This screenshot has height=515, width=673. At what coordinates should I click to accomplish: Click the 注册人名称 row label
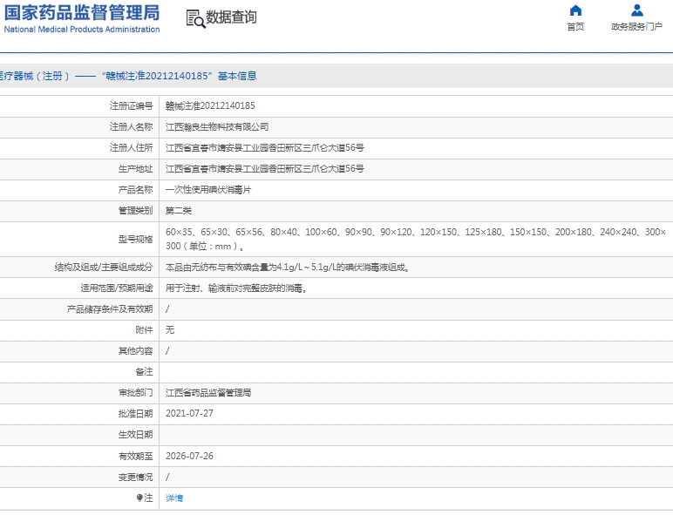tap(131, 126)
